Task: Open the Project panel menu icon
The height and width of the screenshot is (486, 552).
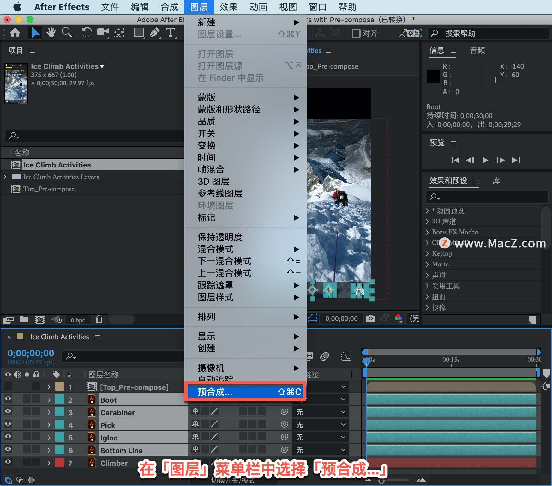Action: click(32, 51)
